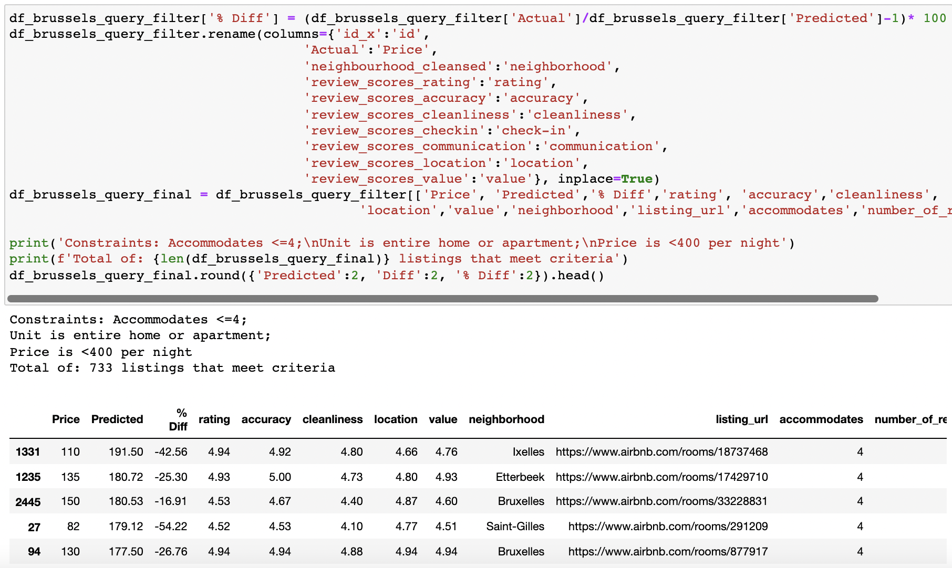Click the % Diff value -16.91
Viewport: 952px width, 568px height.
171,501
